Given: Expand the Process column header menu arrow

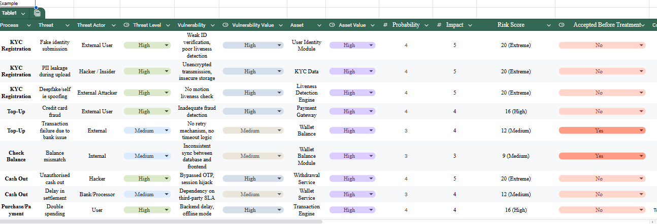Looking at the screenshot, I should click(x=28, y=25).
